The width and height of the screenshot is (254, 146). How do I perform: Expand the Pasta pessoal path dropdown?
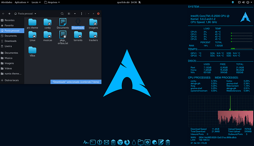(25, 14)
